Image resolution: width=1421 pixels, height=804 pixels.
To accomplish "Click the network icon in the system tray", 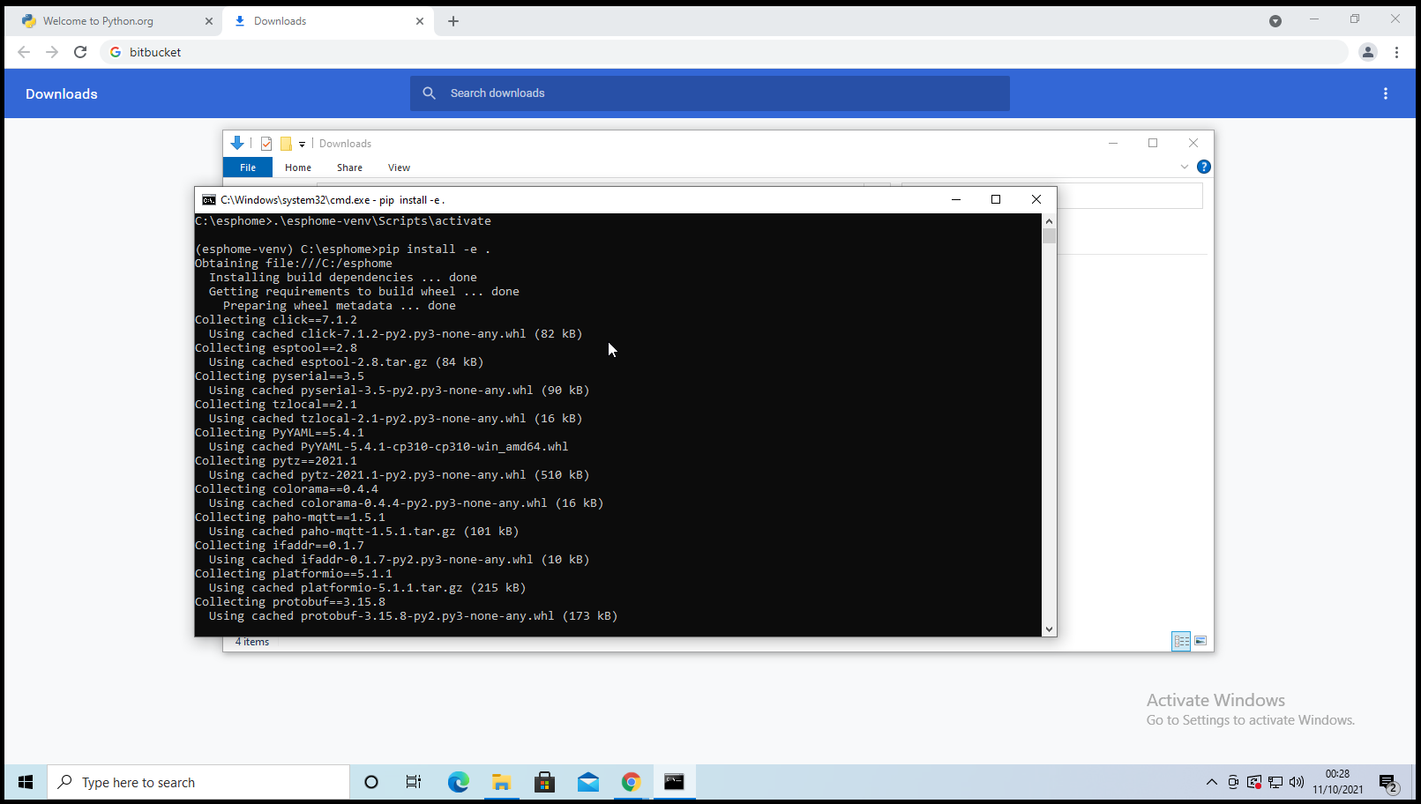I will 1275,782.
